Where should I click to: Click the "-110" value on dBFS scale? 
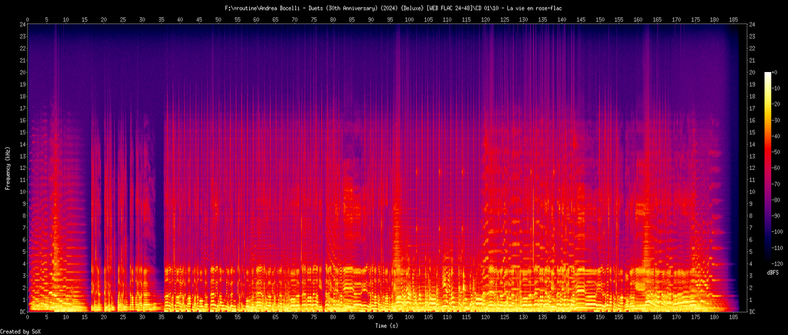point(778,248)
